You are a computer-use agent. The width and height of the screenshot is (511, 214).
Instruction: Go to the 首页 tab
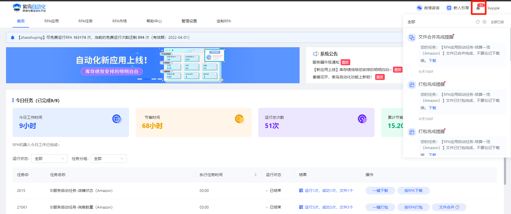21,21
